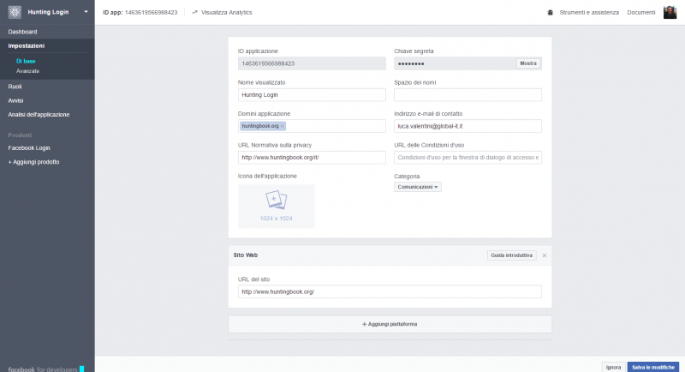Screen dimensions: 685x372
Task: Click the user profile avatar
Action: tap(670, 12)
